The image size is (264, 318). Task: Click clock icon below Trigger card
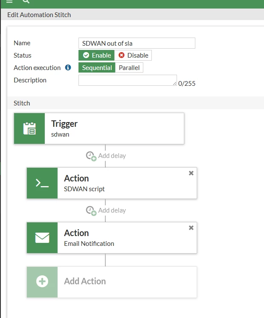(x=91, y=156)
